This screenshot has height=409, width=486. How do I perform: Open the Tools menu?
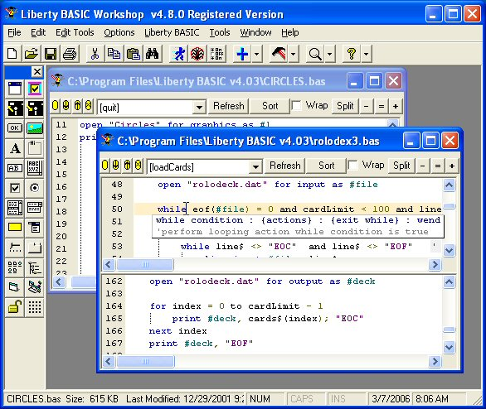point(220,32)
